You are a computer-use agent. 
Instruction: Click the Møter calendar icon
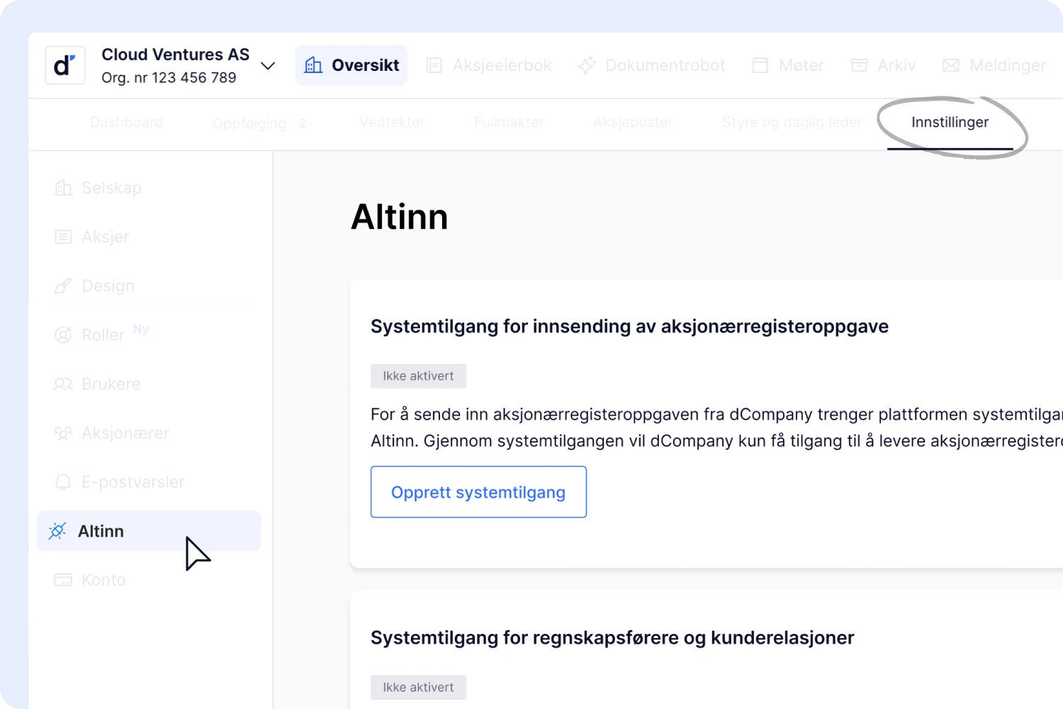click(760, 66)
